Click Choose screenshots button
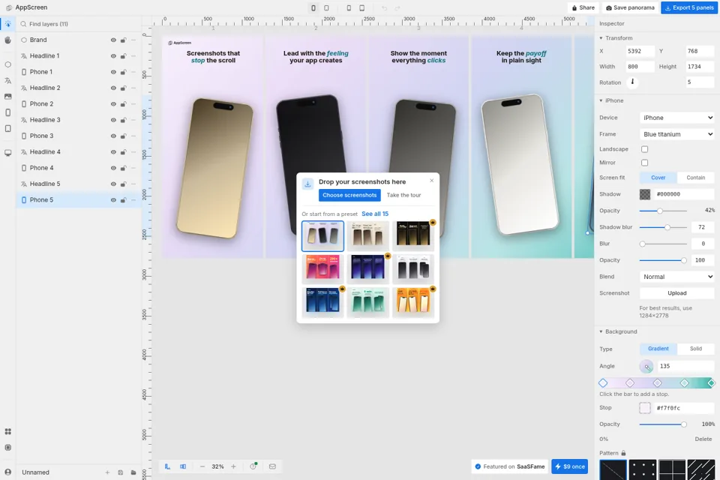720x480 pixels. coord(349,195)
